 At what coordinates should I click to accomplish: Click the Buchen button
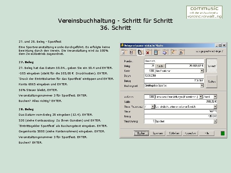point(141,133)
